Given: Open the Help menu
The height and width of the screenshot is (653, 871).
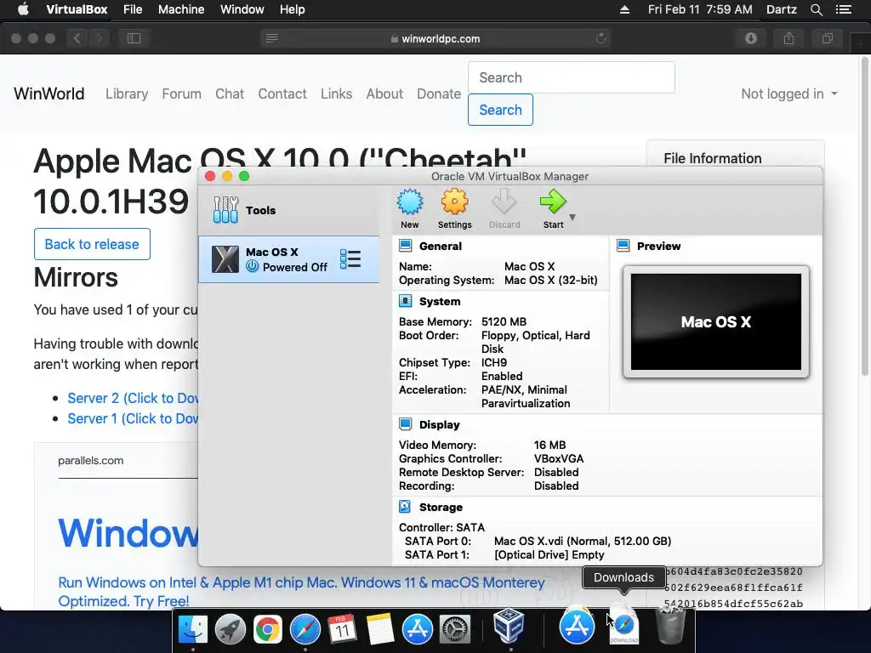Looking at the screenshot, I should pos(293,9).
